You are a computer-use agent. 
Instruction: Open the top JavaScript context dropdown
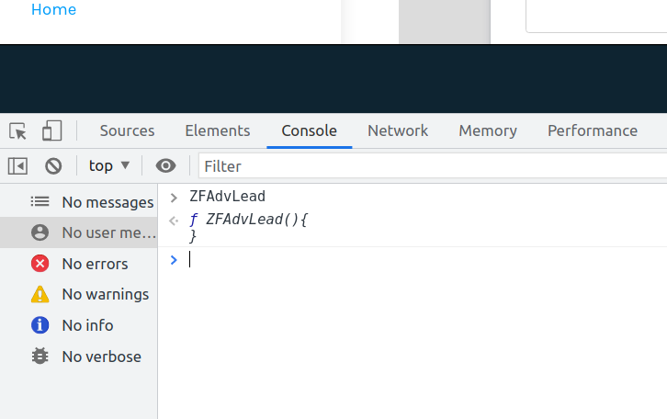click(109, 165)
